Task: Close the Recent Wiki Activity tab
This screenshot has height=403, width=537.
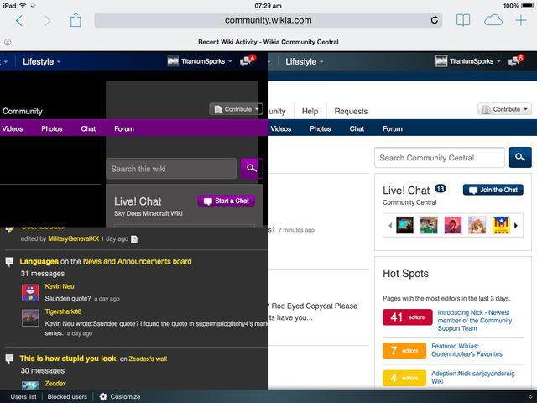Action: (x=8, y=42)
